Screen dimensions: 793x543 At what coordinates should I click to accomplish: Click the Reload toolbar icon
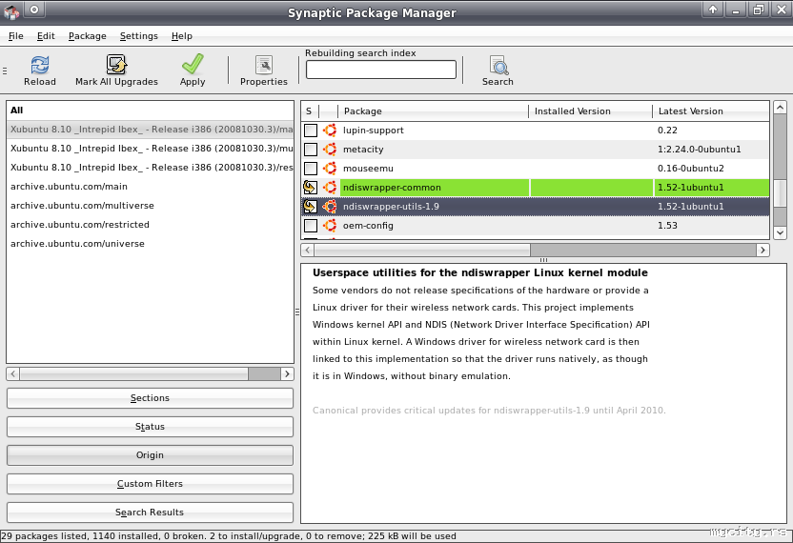[x=40, y=65]
